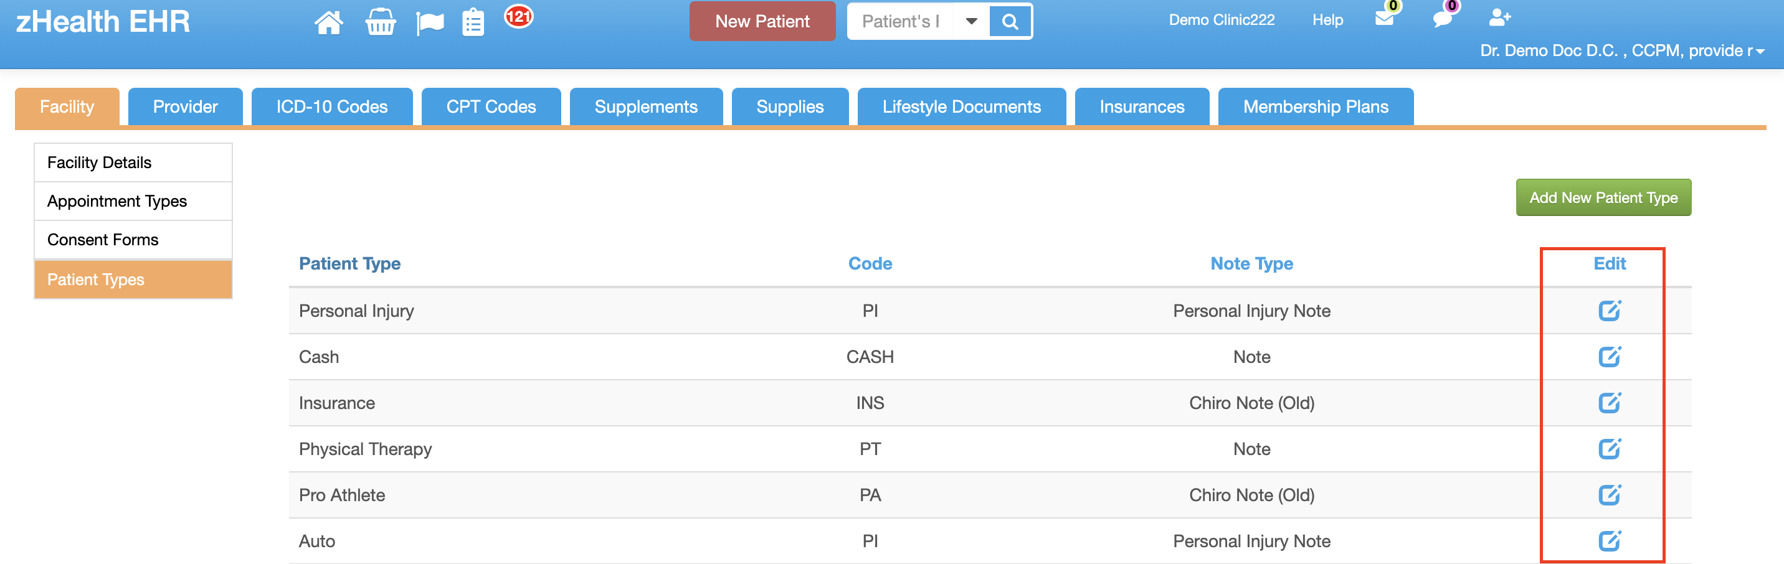The image size is (1784, 564).
Task: Select the Physical Therapy row name
Action: click(365, 449)
